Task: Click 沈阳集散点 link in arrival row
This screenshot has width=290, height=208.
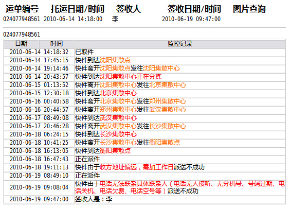Action: (x=115, y=60)
